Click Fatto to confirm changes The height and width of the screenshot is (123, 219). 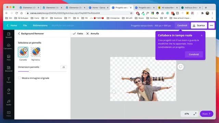point(78,33)
